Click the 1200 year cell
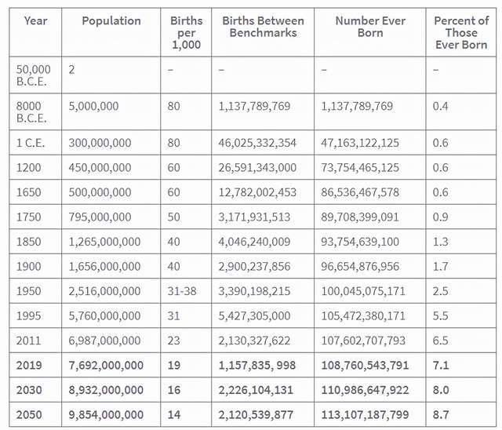Screen dimensions: 502x430 (x=29, y=167)
